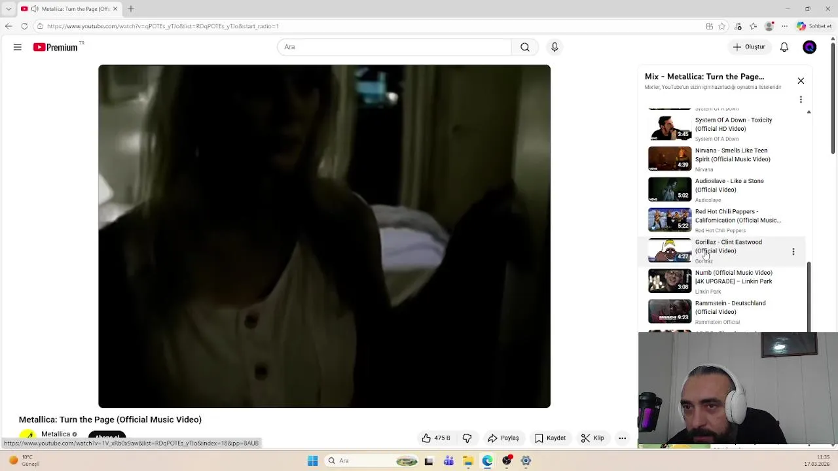838x471 pixels.
Task: Open the Edge profile avatar
Action: click(769, 26)
